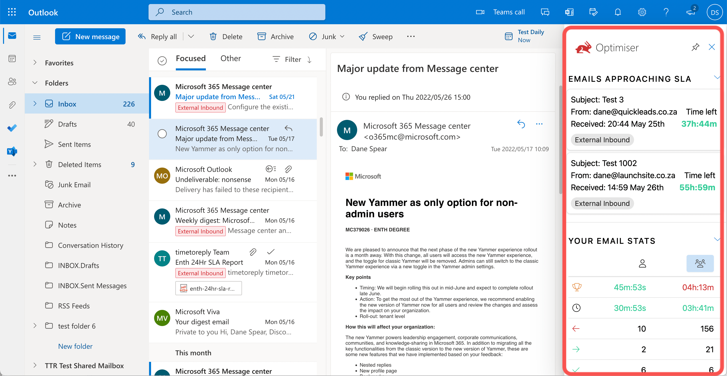Open Archive folder
Image resolution: width=727 pixels, height=376 pixels.
(x=87, y=205)
